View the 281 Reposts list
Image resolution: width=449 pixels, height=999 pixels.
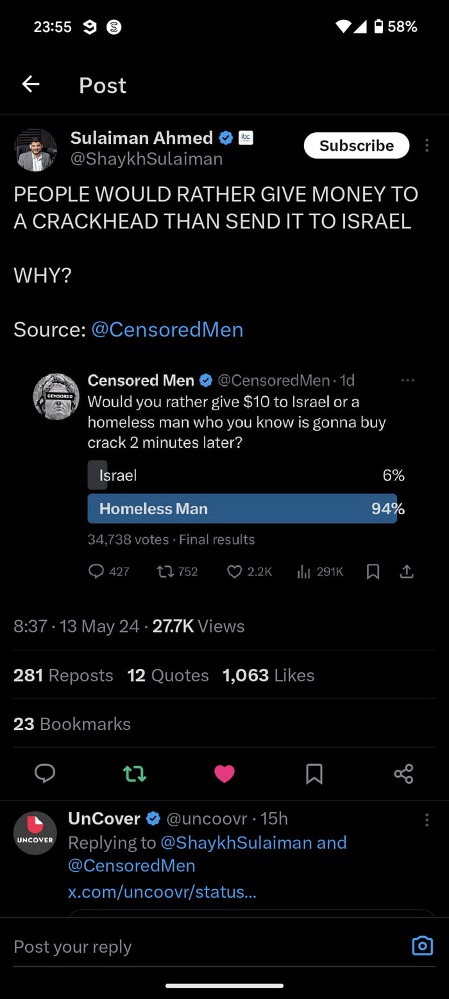point(63,675)
